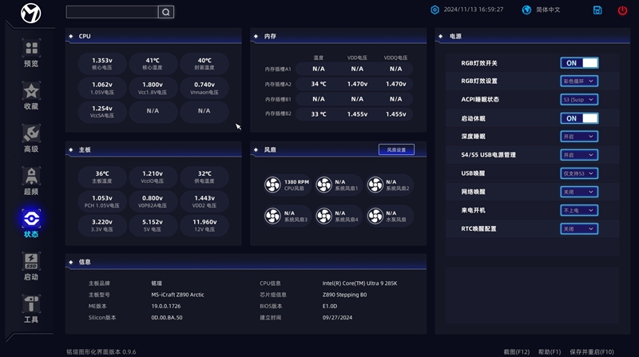Click the 风扇设置 fan settings button

point(396,149)
